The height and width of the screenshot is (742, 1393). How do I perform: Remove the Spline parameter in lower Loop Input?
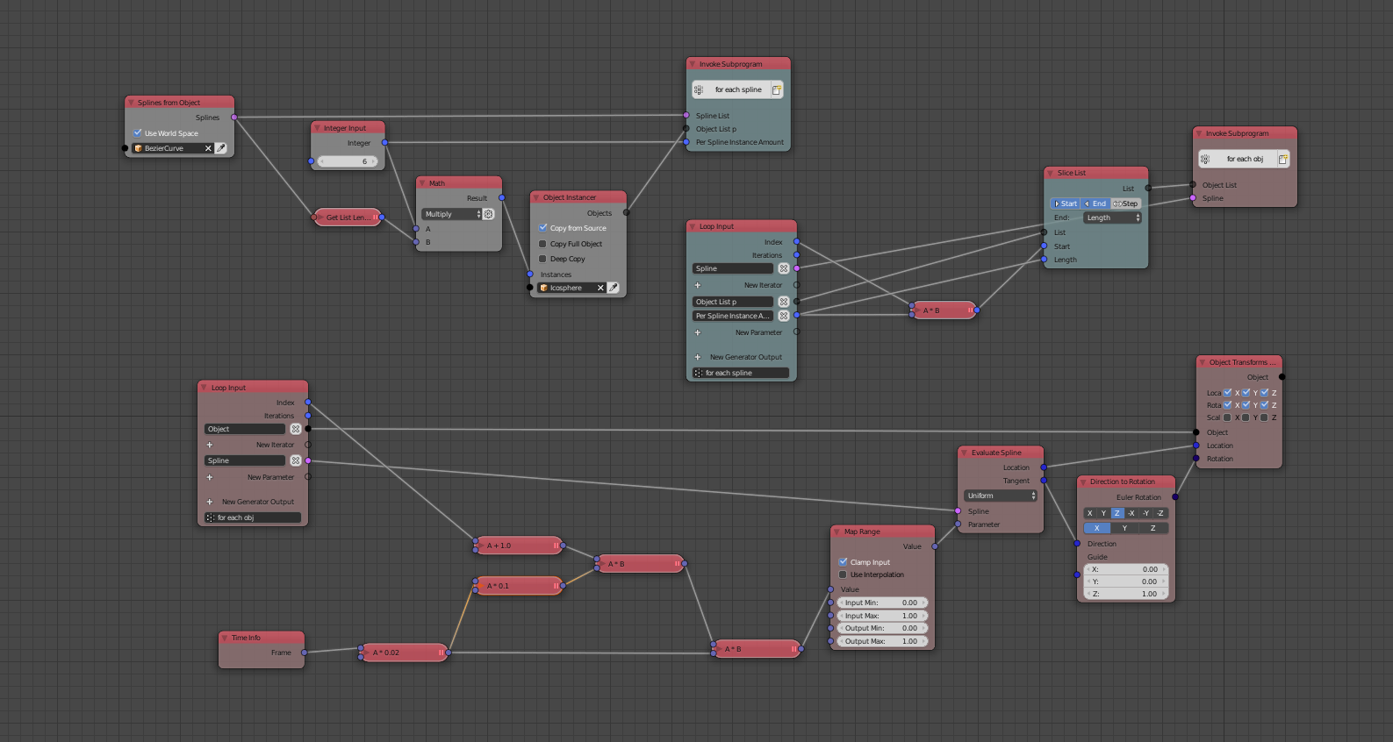(296, 460)
